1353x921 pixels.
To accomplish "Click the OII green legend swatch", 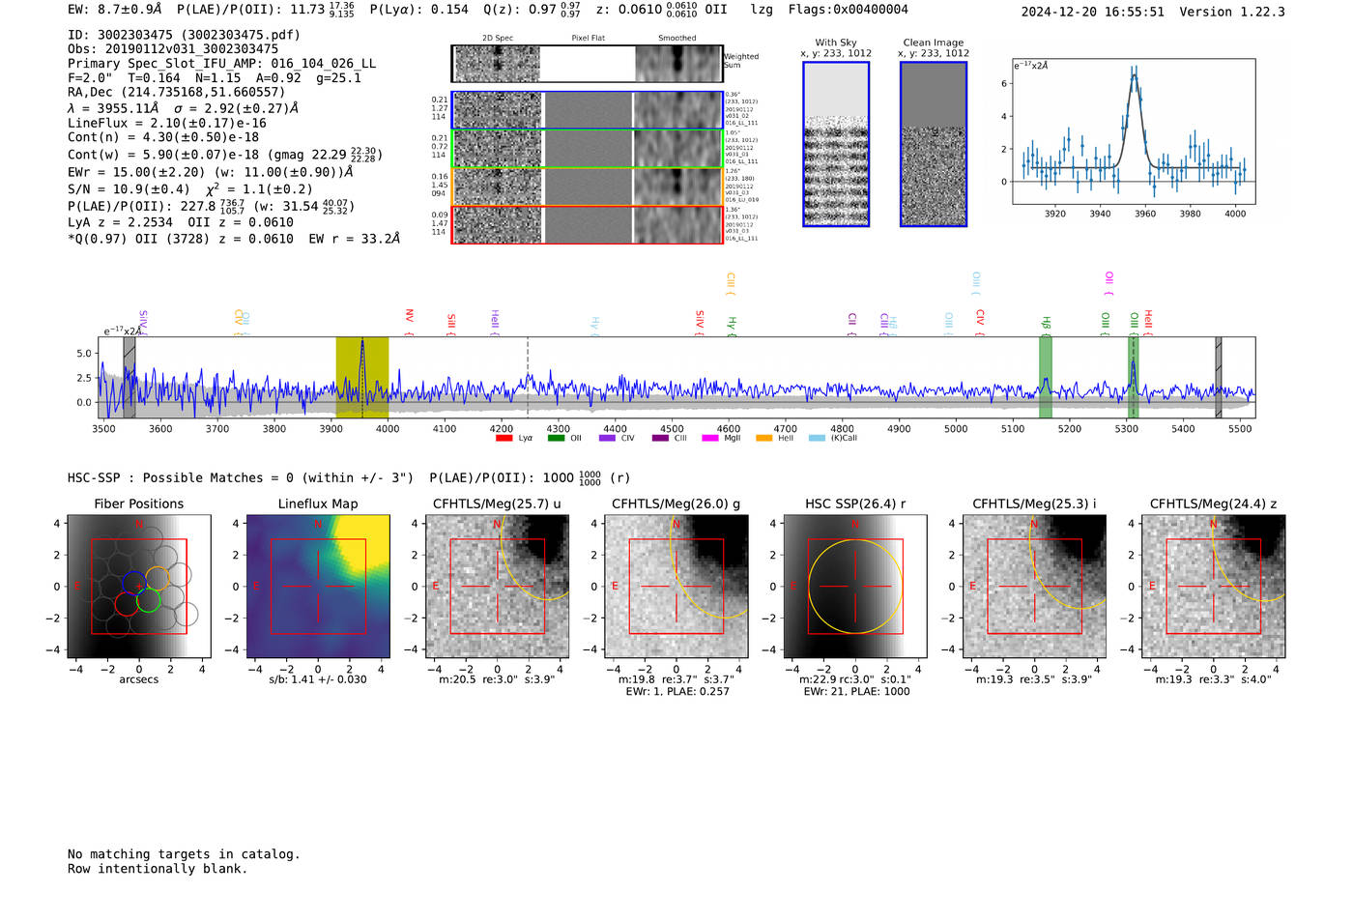I will point(556,438).
